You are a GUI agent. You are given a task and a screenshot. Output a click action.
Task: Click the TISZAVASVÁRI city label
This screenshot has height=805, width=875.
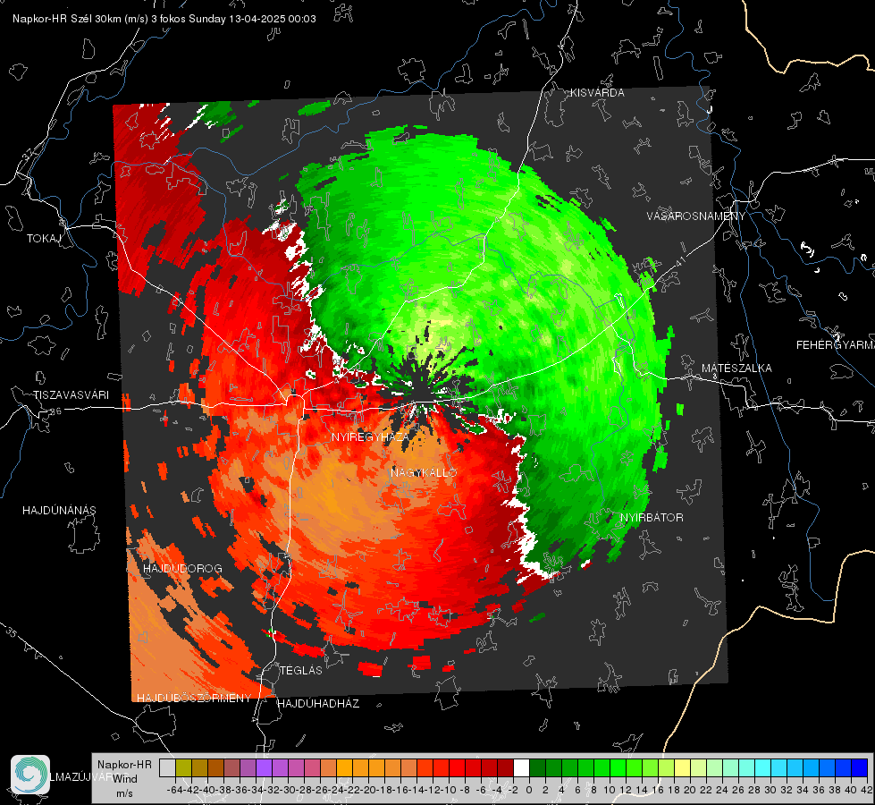[71, 395]
